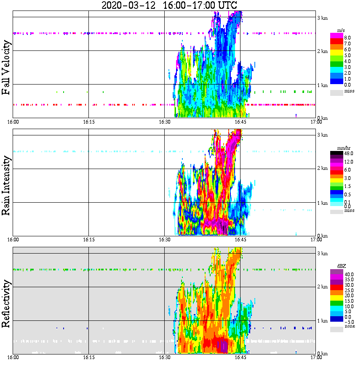The image size is (358, 365).
Task: Click '1 km' label beside Rain Intensity panel
Action: [x=322, y=203]
